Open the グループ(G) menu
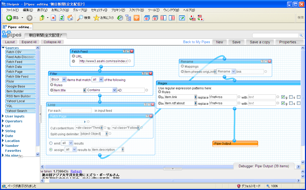The width and height of the screenshot is (306, 190). 80,10
